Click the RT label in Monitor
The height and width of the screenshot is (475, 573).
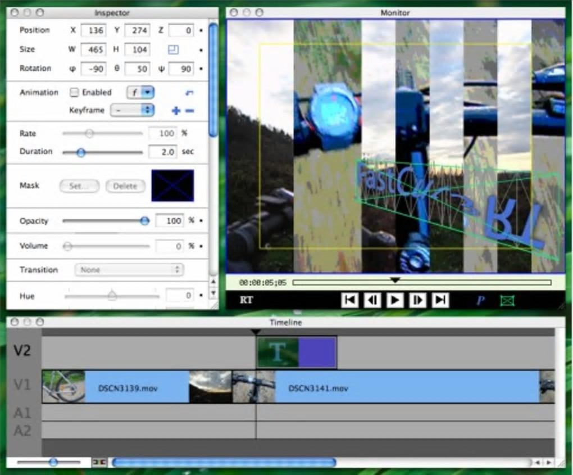pos(246,300)
